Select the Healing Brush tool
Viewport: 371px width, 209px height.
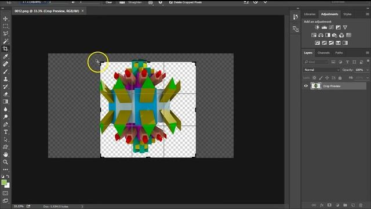pos(5,64)
